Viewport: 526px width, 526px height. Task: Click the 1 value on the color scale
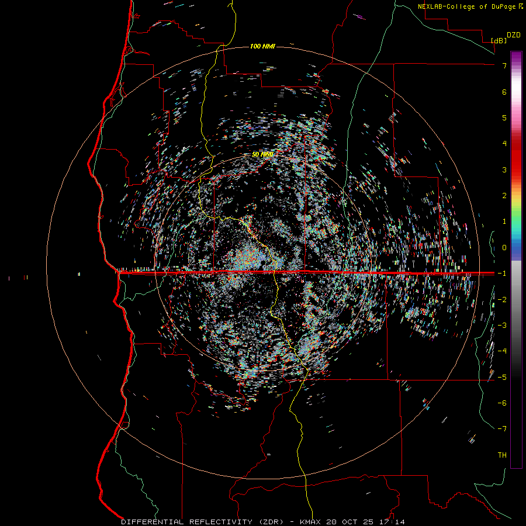(x=504, y=222)
